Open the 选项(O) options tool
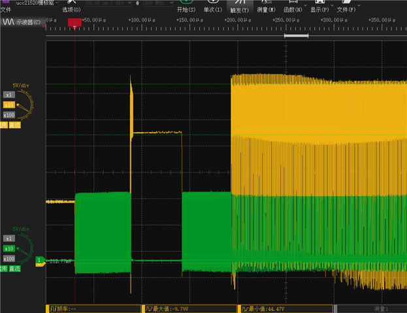 (71, 7)
